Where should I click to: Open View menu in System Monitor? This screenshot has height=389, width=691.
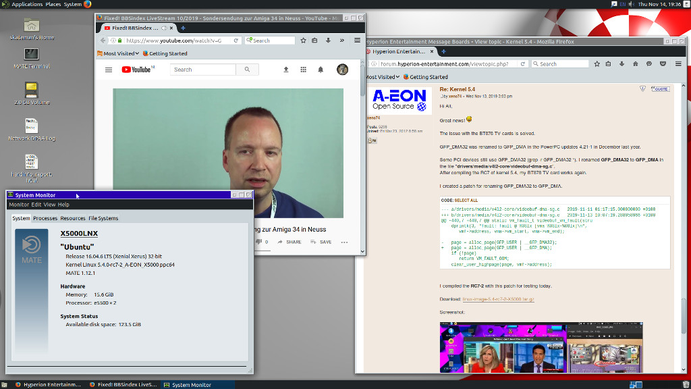point(49,205)
